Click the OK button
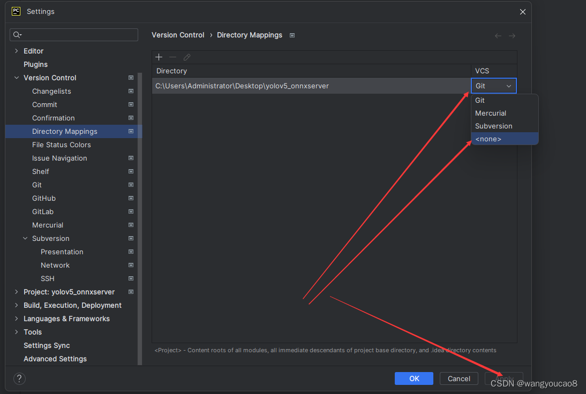The width and height of the screenshot is (586, 394). pos(414,378)
